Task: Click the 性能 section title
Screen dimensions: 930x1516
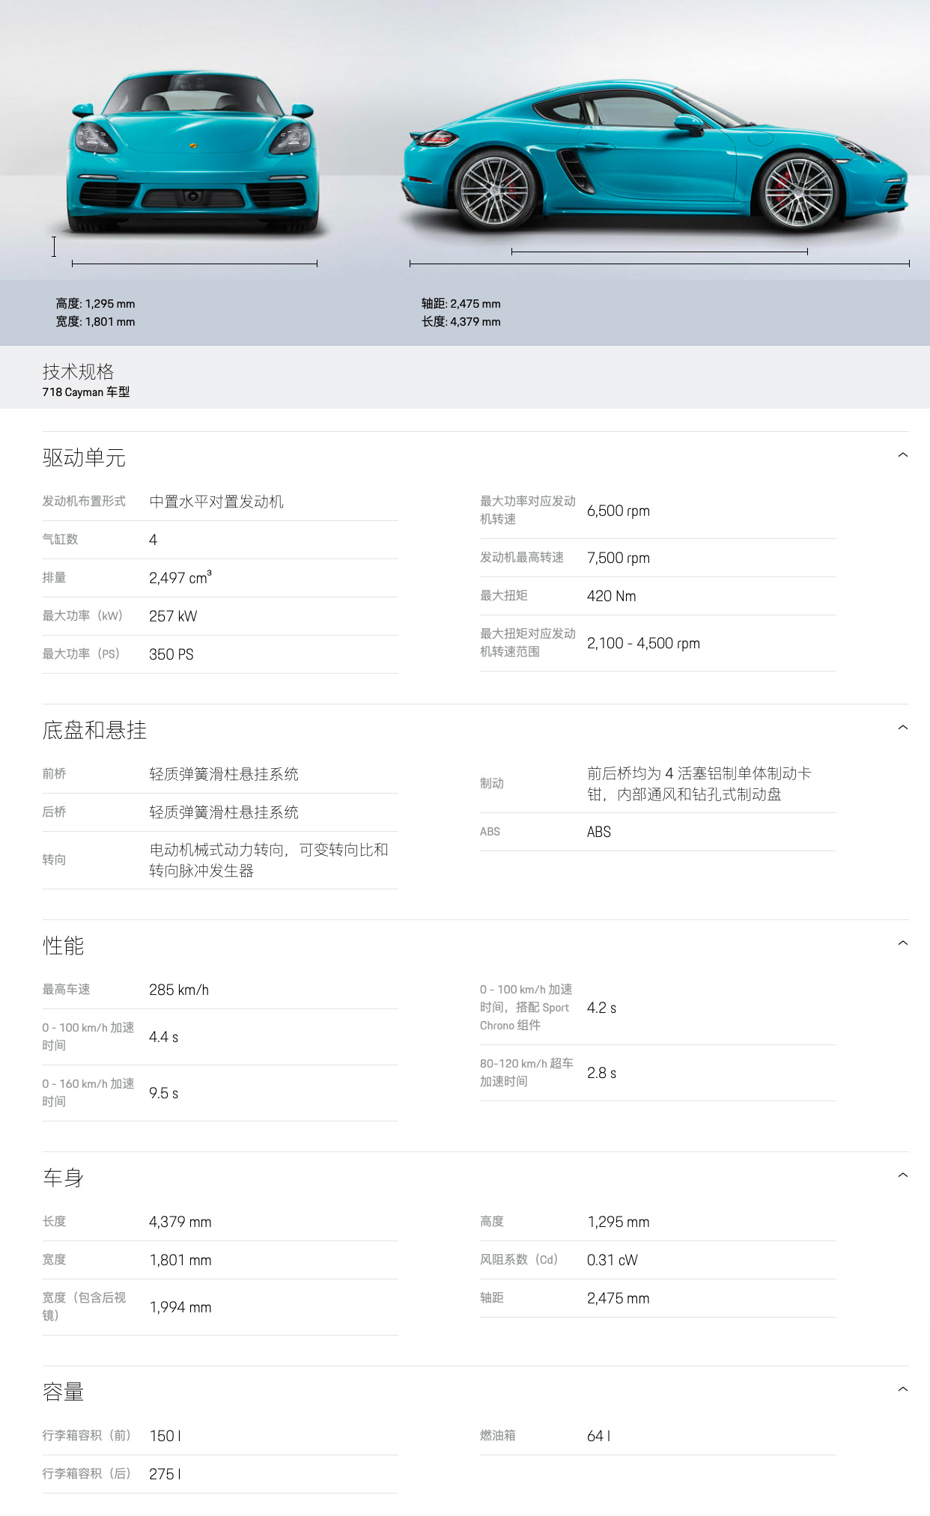Action: 63,946
